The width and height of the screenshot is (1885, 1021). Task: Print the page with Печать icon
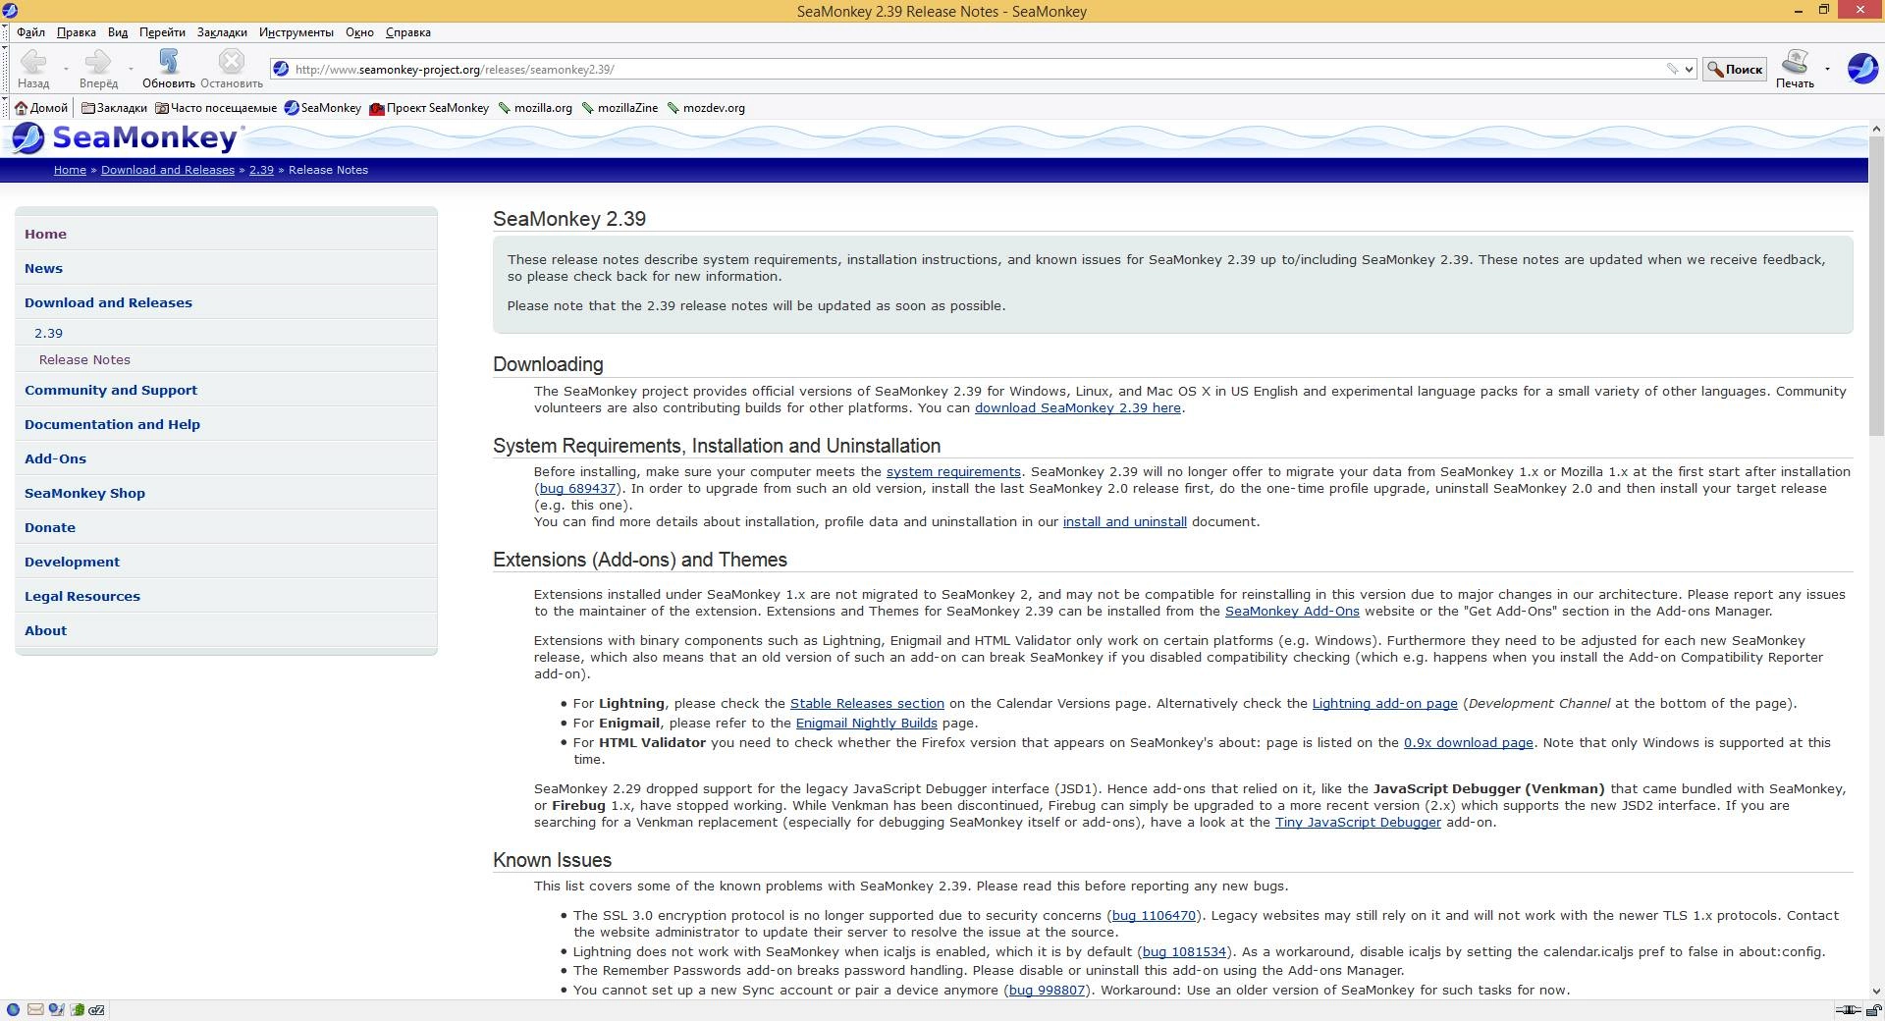click(x=1795, y=69)
